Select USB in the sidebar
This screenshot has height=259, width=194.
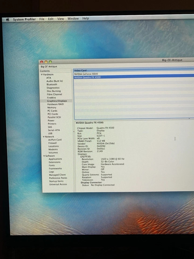coord(50,134)
